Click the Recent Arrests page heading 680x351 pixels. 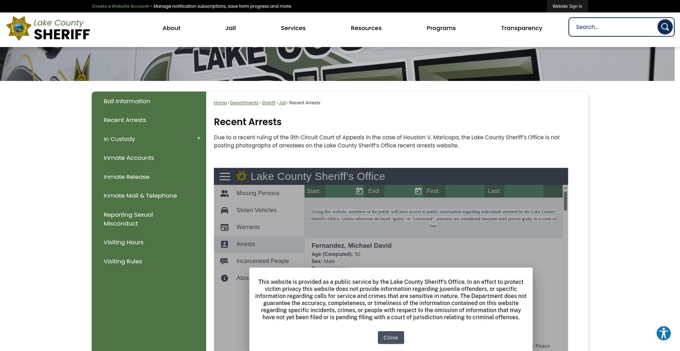tap(248, 122)
